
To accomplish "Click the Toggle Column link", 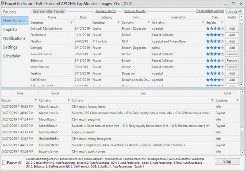I will coord(106,11).
